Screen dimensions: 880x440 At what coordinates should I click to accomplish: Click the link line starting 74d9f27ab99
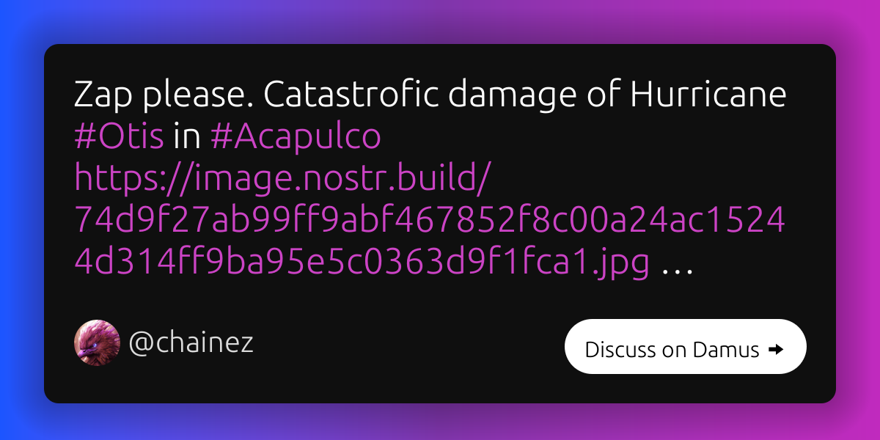(x=430, y=219)
